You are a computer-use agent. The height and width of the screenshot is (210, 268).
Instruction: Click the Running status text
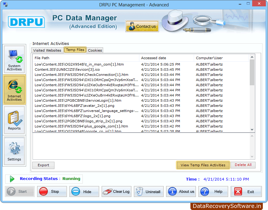click(71, 179)
